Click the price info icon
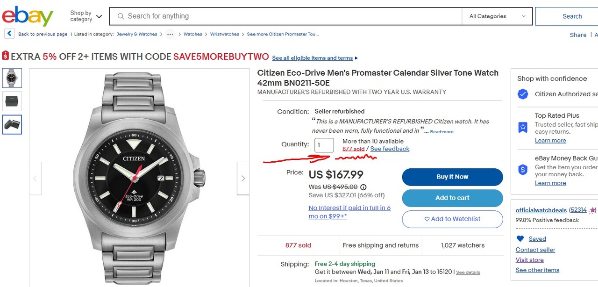The image size is (598, 287). 363,187
